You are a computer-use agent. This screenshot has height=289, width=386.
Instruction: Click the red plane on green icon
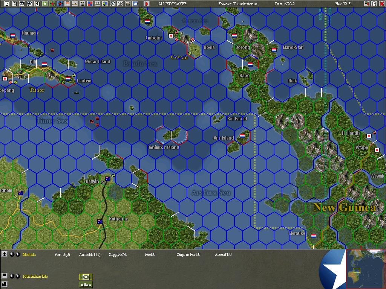coord(52,3)
